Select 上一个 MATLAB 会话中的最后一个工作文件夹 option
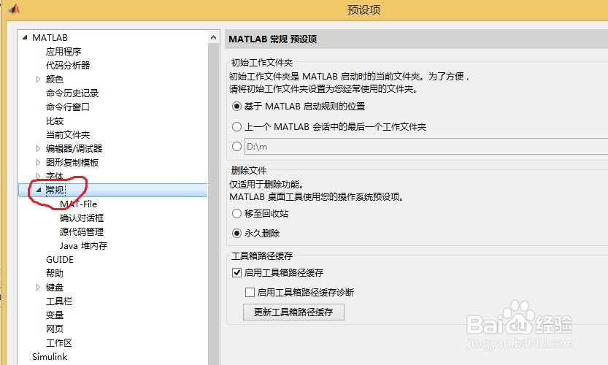The height and width of the screenshot is (365, 608). tap(236, 126)
